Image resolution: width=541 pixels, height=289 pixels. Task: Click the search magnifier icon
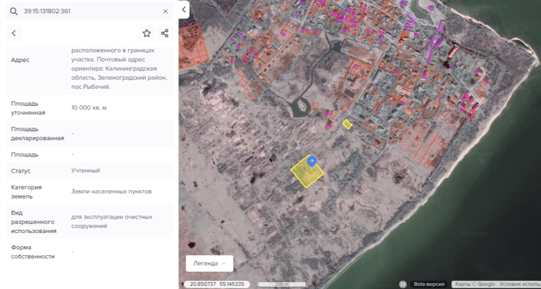(14, 11)
